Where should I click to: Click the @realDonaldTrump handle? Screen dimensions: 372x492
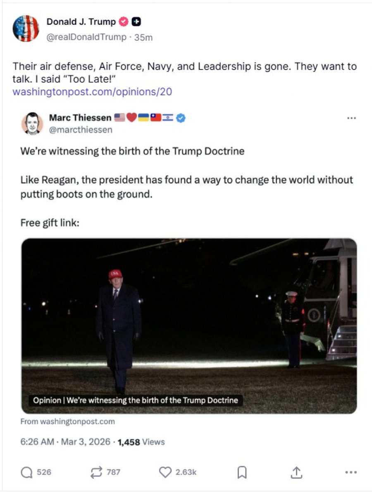(x=86, y=37)
